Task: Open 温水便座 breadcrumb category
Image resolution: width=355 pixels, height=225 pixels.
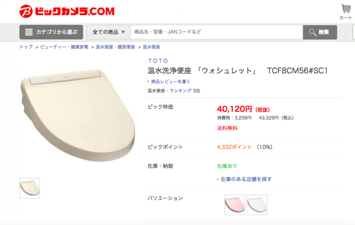Action: (151, 47)
